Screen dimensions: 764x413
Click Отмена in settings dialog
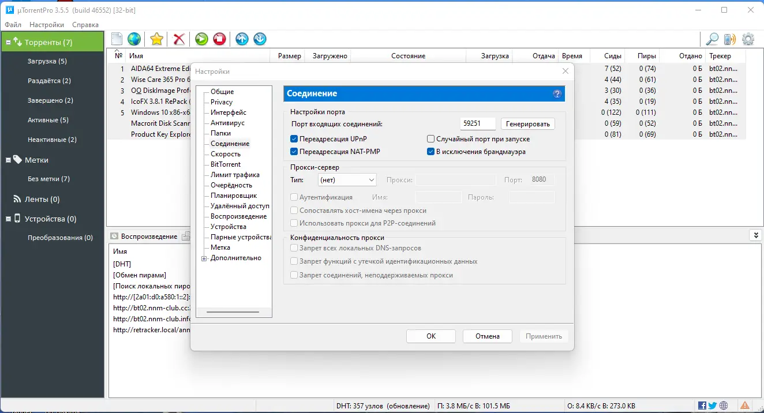(x=488, y=336)
